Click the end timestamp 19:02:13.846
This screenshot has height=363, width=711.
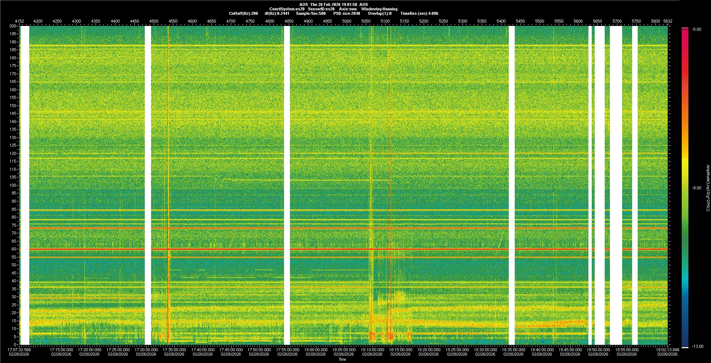tap(667, 349)
